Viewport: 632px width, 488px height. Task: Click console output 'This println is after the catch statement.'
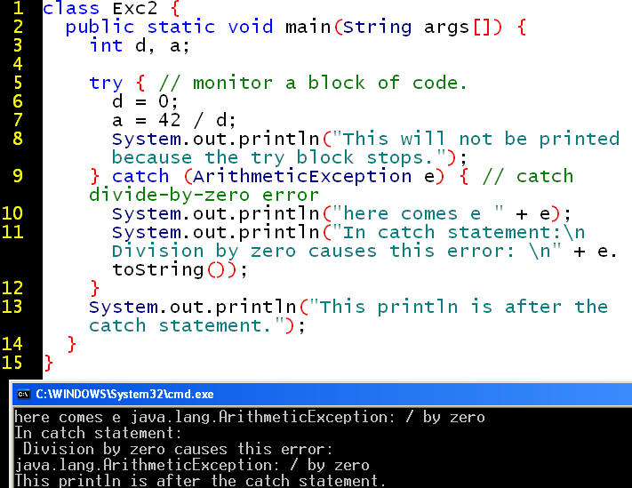[200, 481]
